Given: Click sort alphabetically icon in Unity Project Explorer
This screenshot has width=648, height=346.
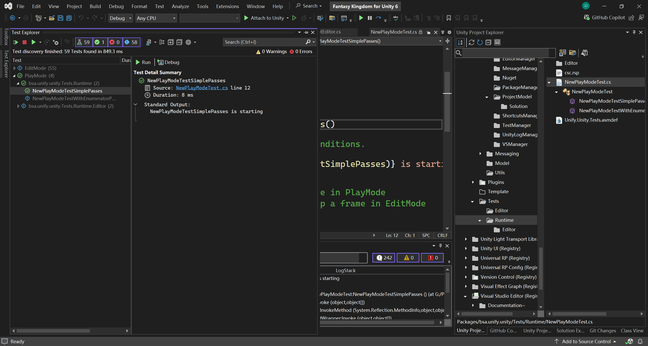Looking at the screenshot, I should point(460,42).
